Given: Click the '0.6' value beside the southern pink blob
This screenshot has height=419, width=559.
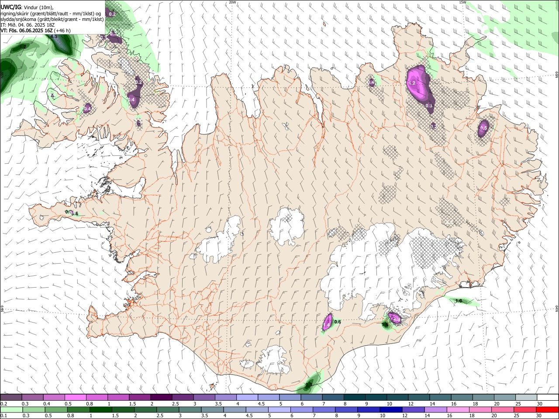Looking at the screenshot, I should pos(337,322).
